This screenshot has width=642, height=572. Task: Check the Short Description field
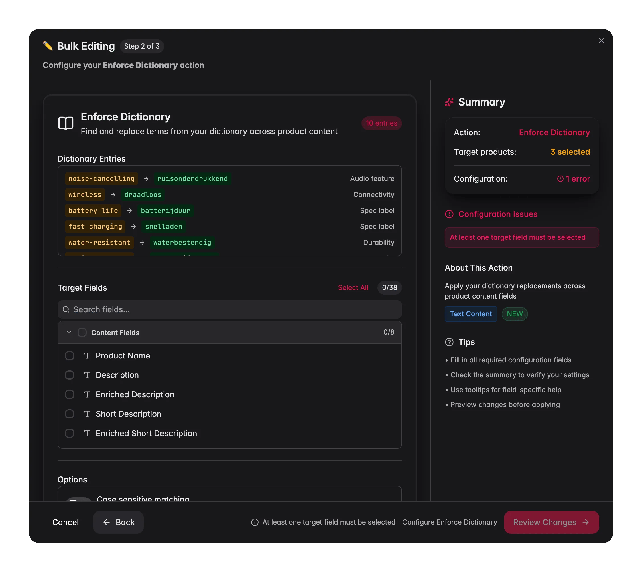pos(69,414)
